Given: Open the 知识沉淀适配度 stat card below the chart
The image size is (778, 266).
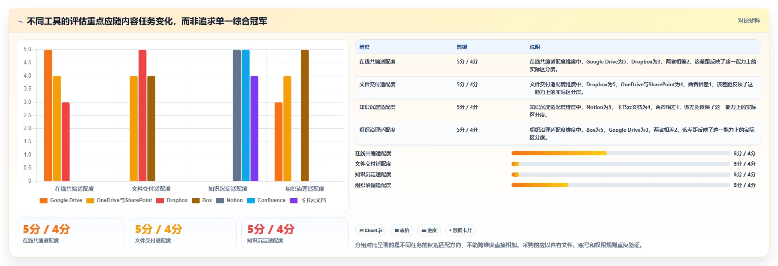Looking at the screenshot, I should (x=295, y=233).
